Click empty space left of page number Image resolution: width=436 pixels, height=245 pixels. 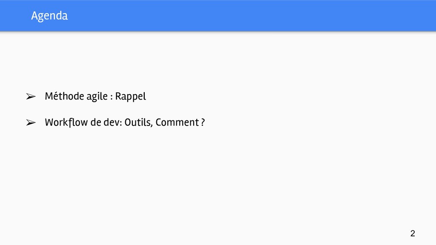pos(362,233)
